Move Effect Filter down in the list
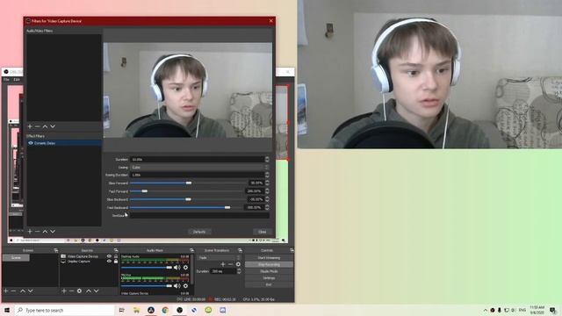 (x=53, y=232)
